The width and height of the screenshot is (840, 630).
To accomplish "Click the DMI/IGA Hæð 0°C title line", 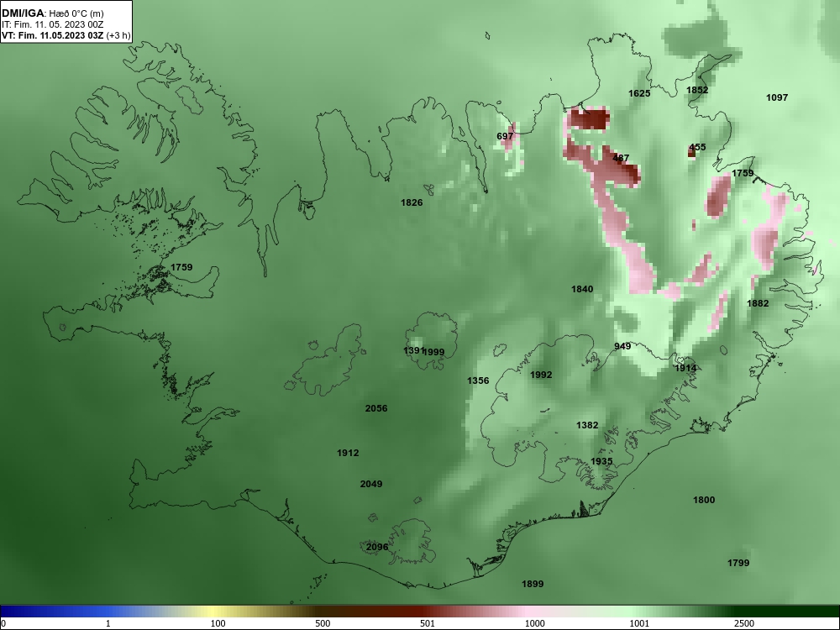I will (x=53, y=13).
